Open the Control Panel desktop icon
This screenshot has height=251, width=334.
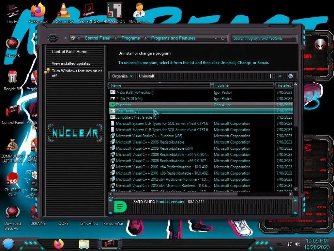tap(13, 114)
